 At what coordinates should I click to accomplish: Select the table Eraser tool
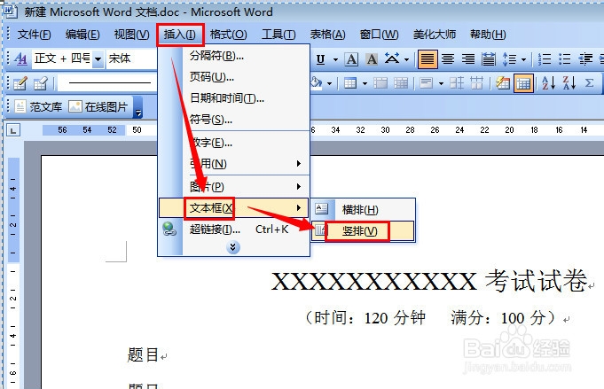pyautogui.click(x=41, y=83)
